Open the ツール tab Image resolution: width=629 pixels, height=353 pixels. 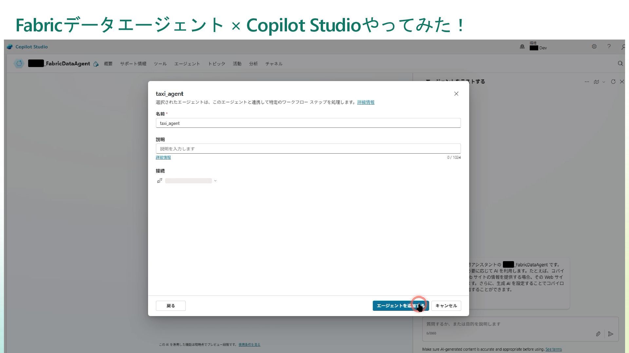[160, 64]
